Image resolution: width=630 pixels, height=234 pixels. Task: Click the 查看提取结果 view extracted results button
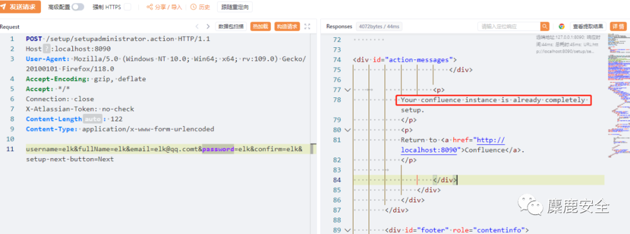click(x=588, y=26)
